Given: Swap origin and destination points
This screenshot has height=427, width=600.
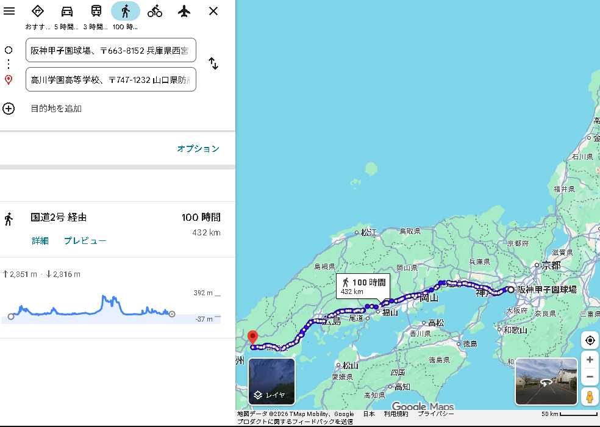Looking at the screenshot, I should (213, 63).
